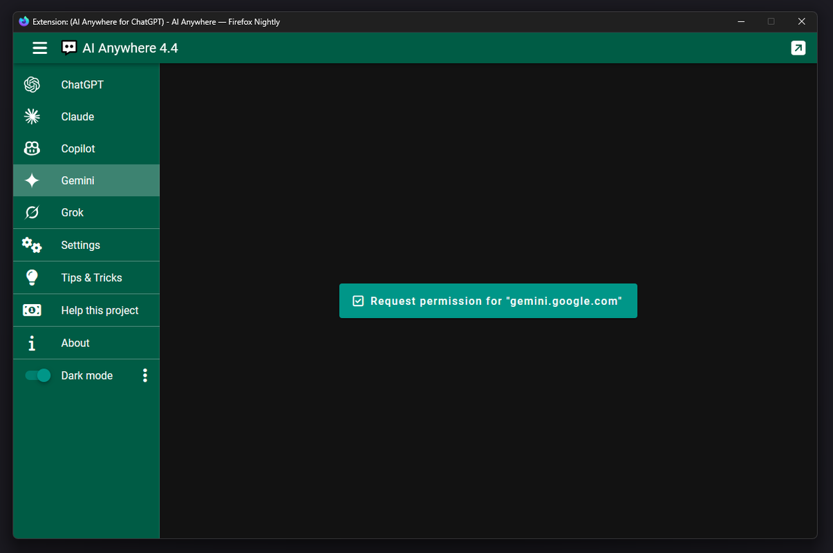Image resolution: width=833 pixels, height=553 pixels.
Task: Click the Help this project money icon
Action: click(x=32, y=310)
